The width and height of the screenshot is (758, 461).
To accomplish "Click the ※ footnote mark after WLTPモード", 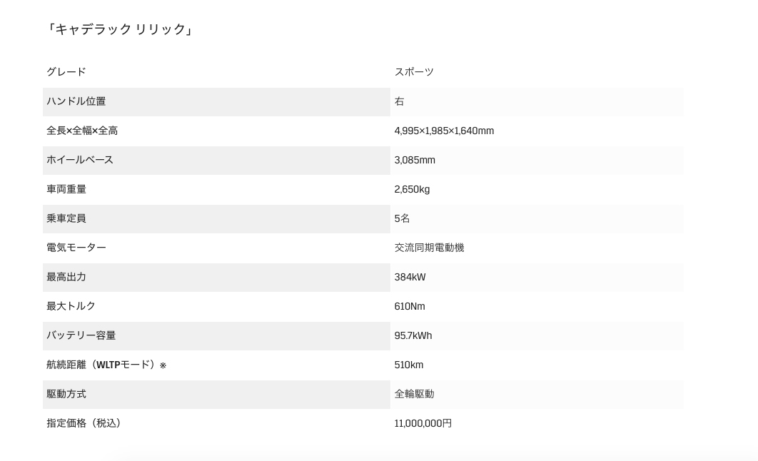I will (163, 366).
